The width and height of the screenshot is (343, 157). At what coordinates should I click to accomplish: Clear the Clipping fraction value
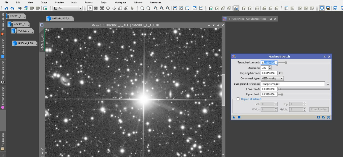(280, 73)
